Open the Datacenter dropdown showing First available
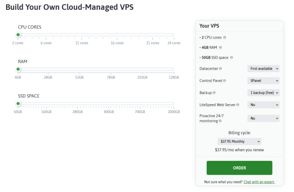The height and width of the screenshot is (192, 294). [263, 68]
